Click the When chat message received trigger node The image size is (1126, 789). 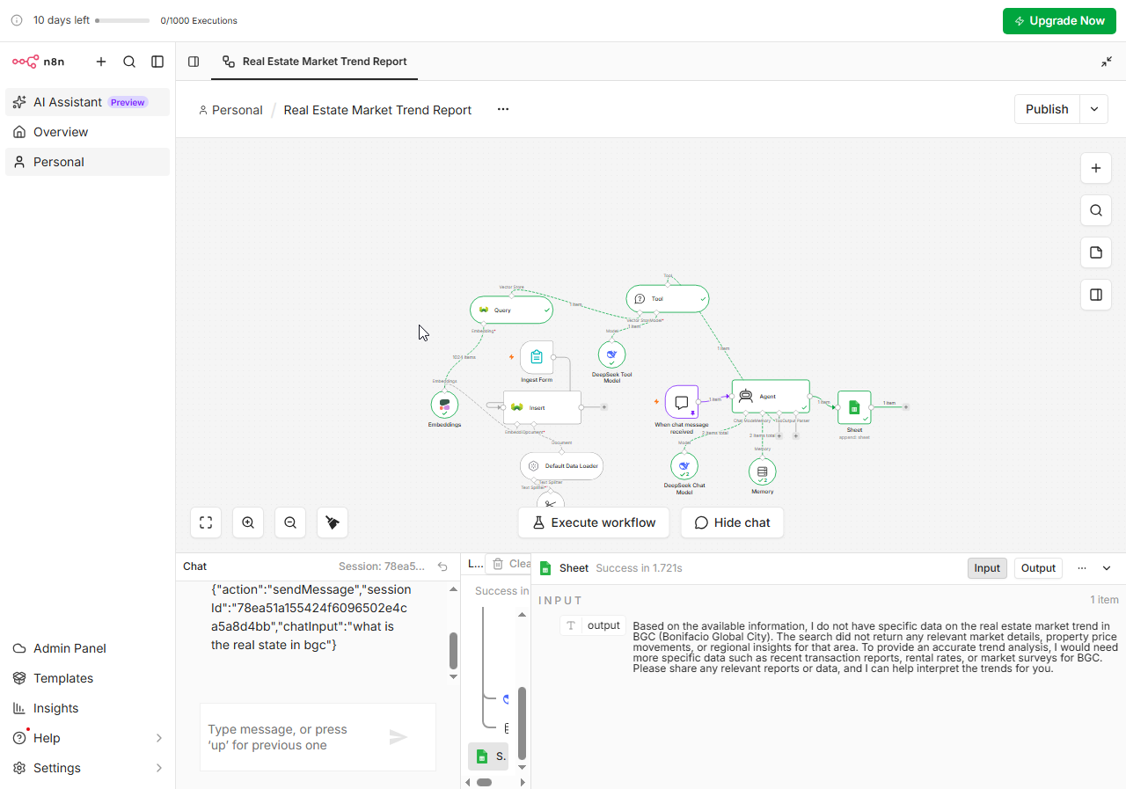pyautogui.click(x=682, y=402)
